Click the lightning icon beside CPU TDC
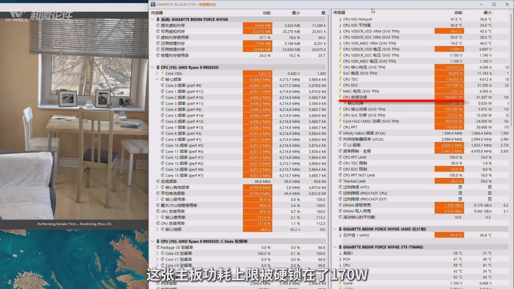Image resolution: width=514 pixels, height=289 pixels. click(340, 79)
